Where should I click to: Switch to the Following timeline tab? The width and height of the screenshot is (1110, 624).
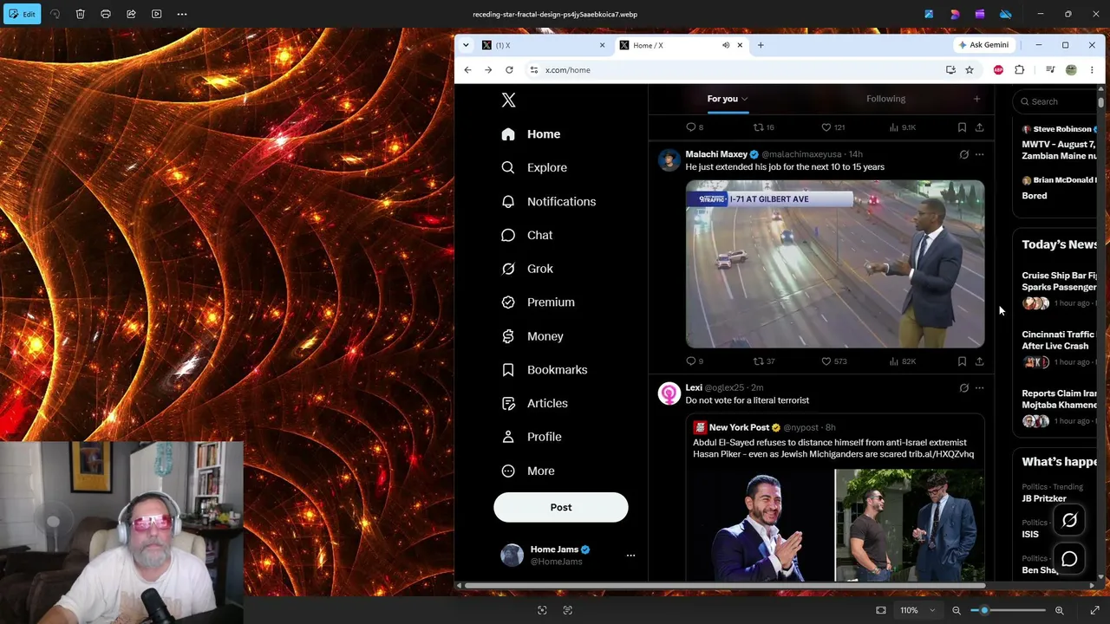885,99
